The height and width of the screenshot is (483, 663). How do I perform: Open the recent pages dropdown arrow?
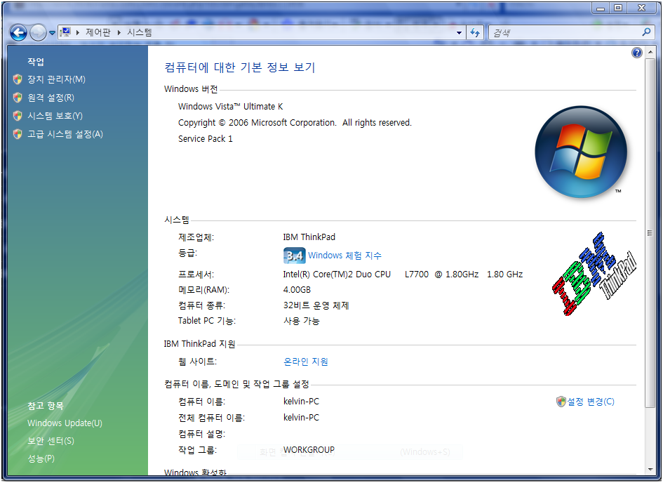[x=52, y=33]
